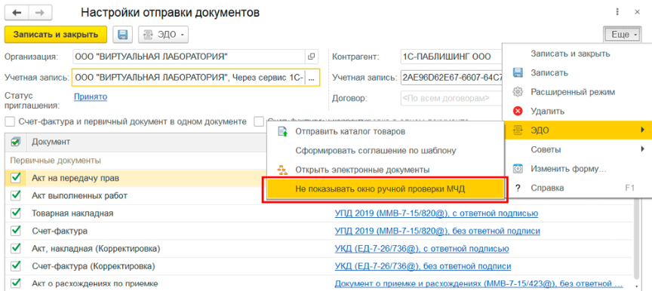This screenshot has width=652, height=291.
Task: Open УКД без ответной подписи link
Action: (x=423, y=265)
